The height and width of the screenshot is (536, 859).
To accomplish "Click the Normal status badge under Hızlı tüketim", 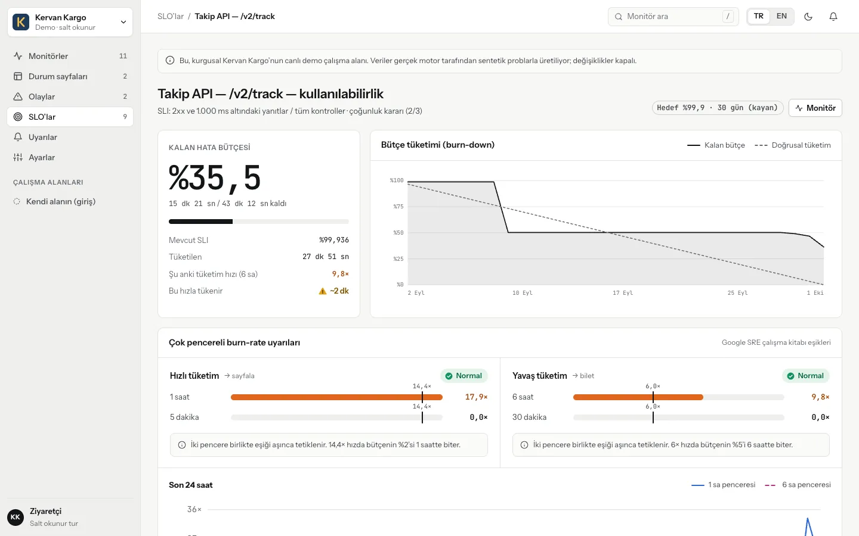I will click(x=464, y=376).
